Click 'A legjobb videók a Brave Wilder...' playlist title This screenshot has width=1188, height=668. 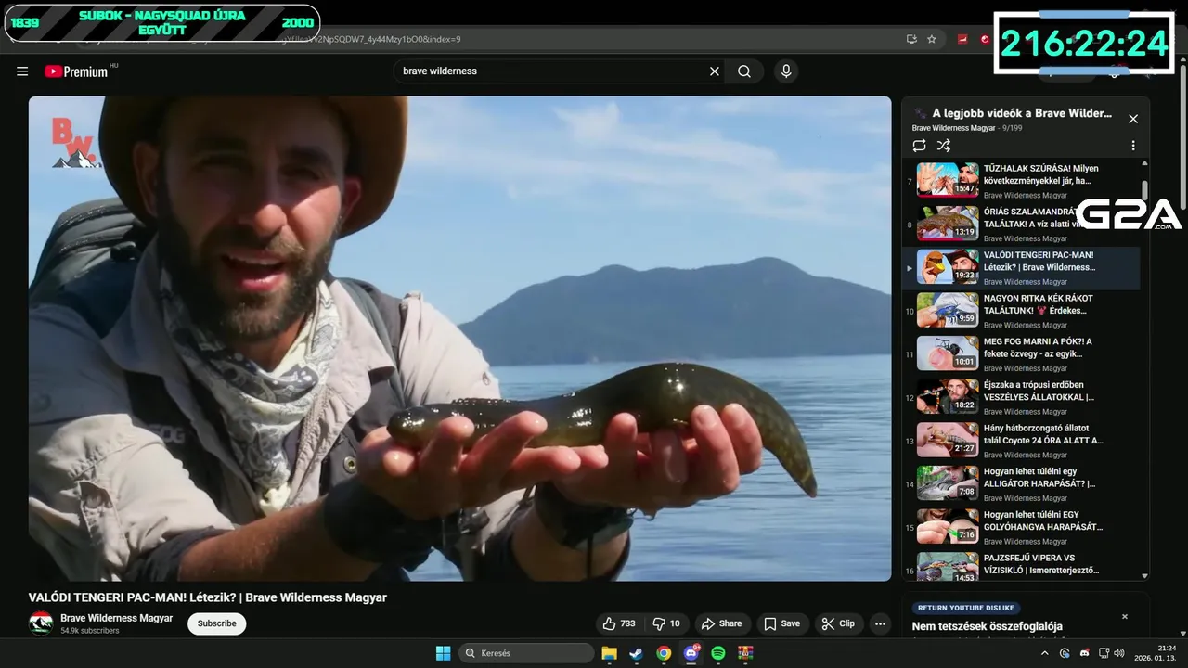point(1022,113)
